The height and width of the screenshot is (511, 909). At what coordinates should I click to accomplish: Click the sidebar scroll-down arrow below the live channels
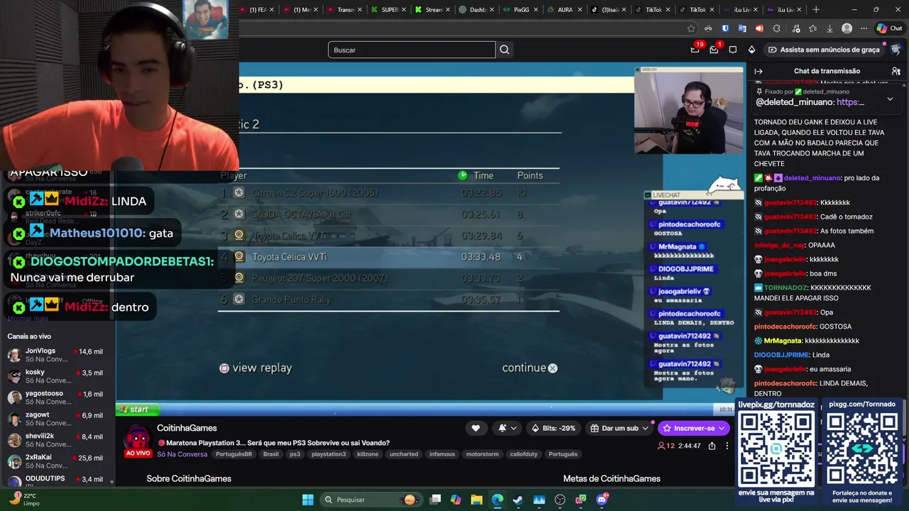click(x=112, y=482)
